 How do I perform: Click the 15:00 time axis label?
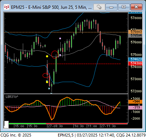[19, 126]
